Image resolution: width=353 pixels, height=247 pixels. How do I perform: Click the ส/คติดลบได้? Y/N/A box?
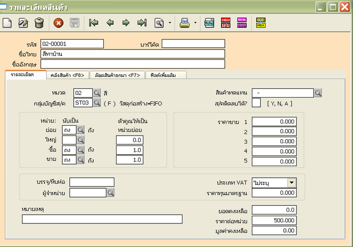[256, 103]
